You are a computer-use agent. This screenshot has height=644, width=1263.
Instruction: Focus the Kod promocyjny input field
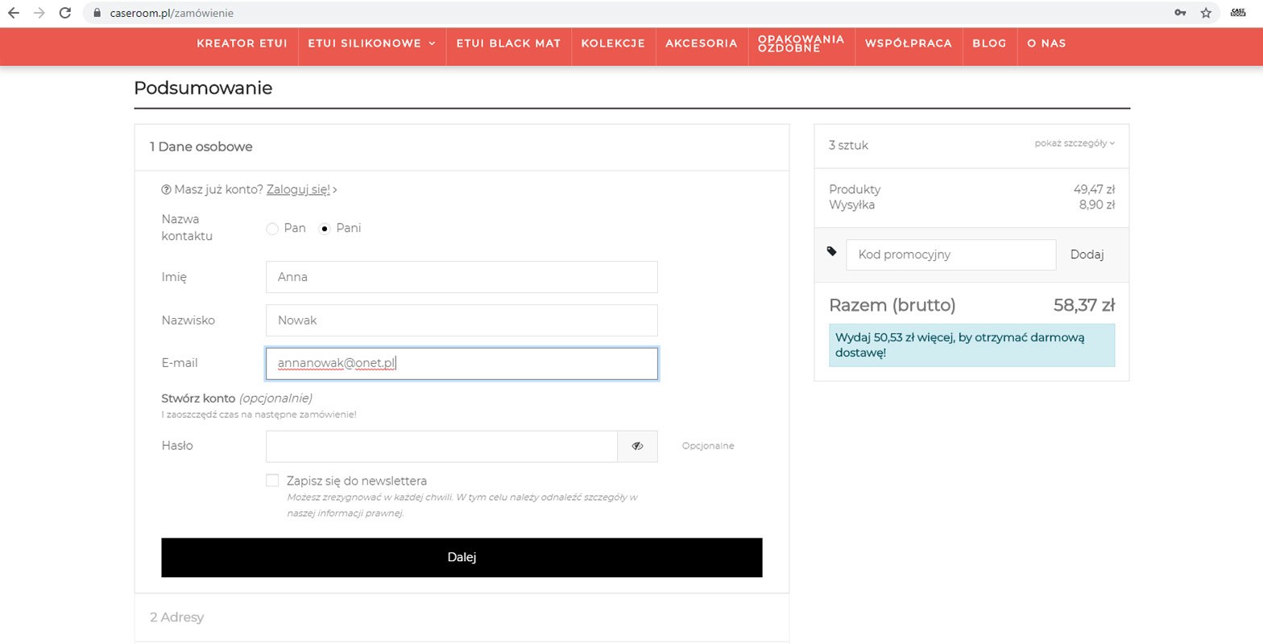click(x=950, y=254)
